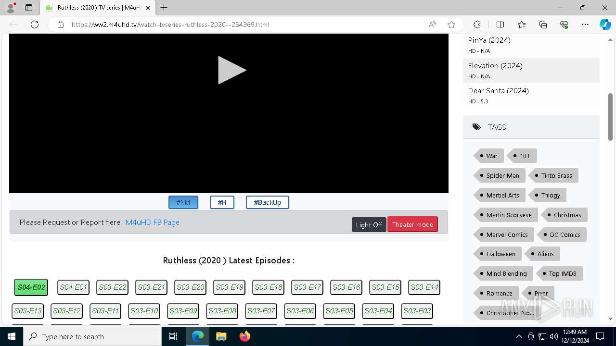The image size is (616, 346).
Task: Click the Tinto Brass tag
Action: [553, 175]
